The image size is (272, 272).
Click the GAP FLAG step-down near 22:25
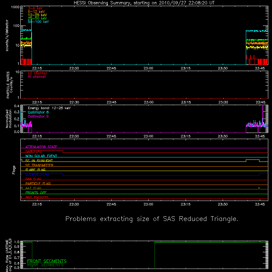point(63,151)
